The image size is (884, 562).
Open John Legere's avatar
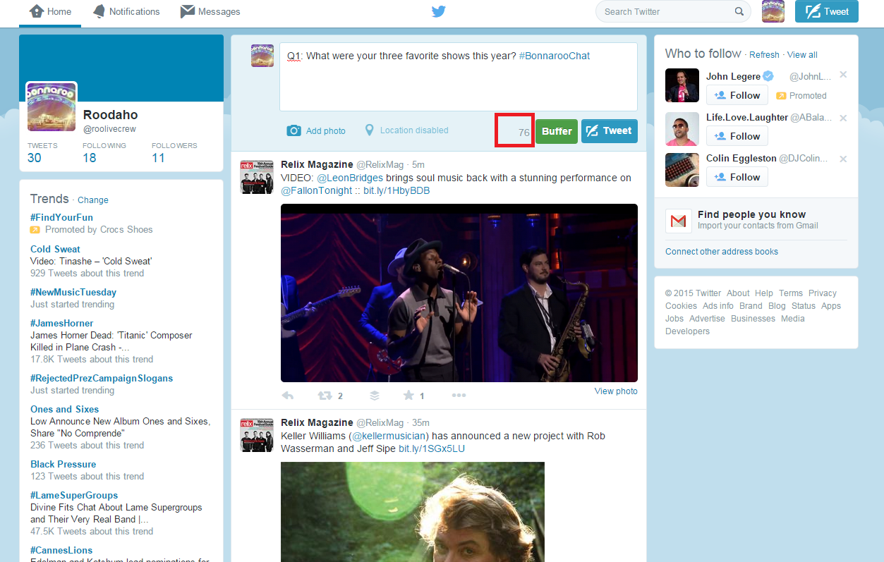682,85
